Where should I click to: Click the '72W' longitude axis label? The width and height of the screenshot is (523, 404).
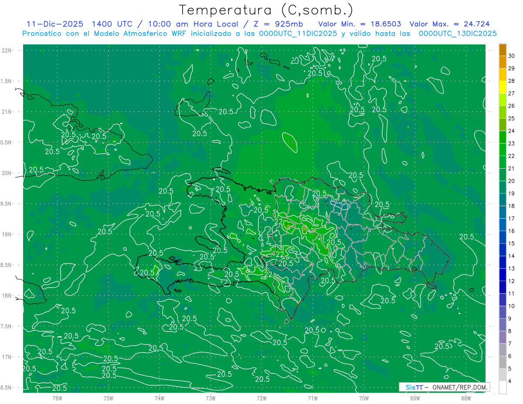(x=261, y=398)
